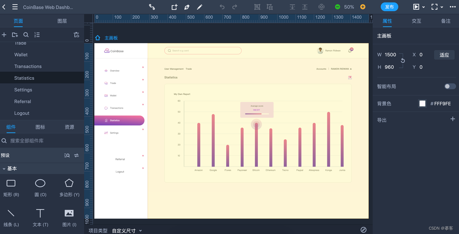Click the circular target tool icon in the top toolbar
This screenshot has width=459, height=234.
(321, 7)
